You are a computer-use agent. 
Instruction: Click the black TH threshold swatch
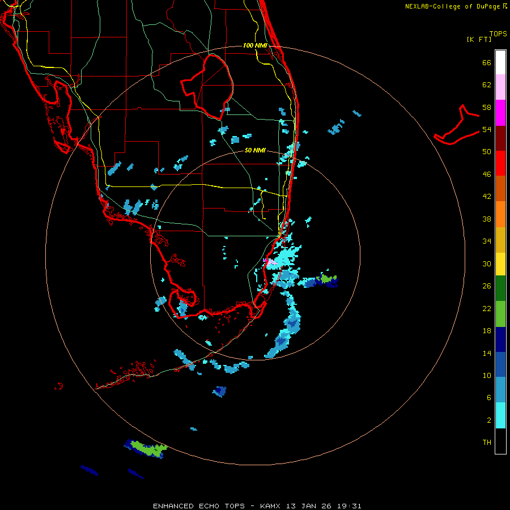click(x=500, y=441)
